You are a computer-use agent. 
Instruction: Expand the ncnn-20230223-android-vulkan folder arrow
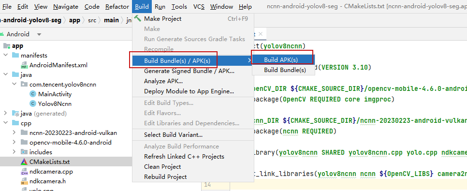tap(14, 132)
